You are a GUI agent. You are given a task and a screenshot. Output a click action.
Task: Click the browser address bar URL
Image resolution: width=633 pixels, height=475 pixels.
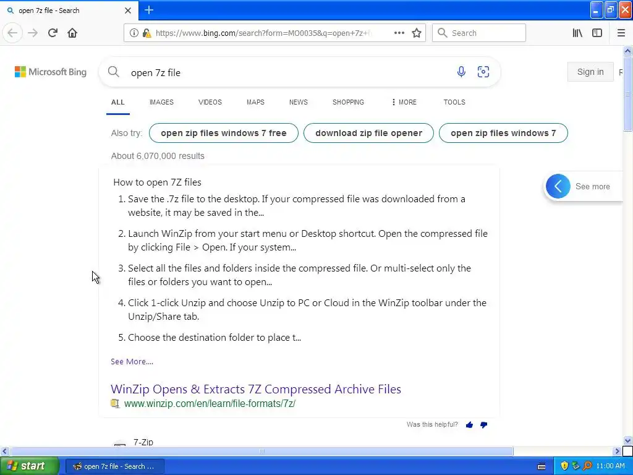265,33
